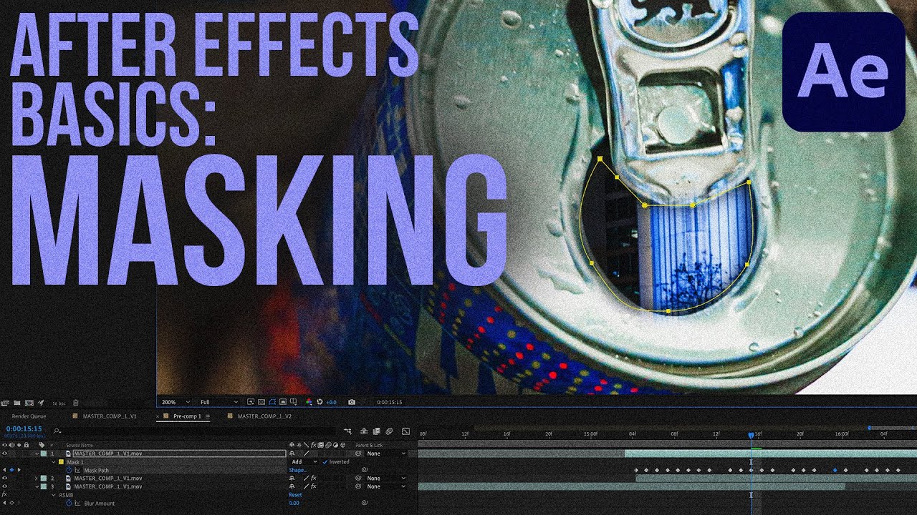Toggle the Mask Path stopwatch
The image size is (917, 515).
[69, 470]
